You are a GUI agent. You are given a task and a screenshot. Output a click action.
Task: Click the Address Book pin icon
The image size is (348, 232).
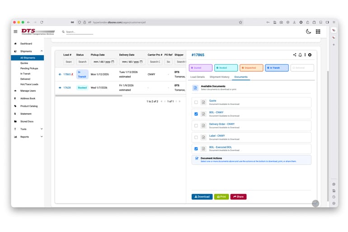pos(15,98)
